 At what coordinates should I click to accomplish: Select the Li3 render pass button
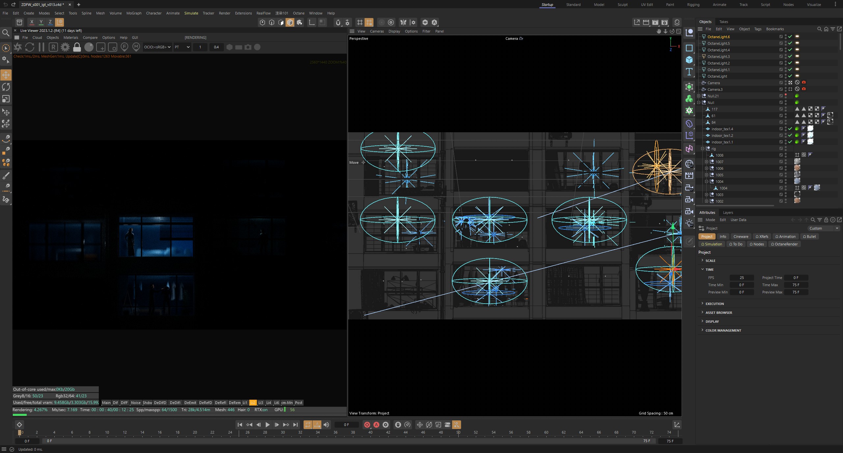click(260, 403)
